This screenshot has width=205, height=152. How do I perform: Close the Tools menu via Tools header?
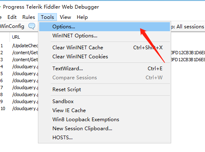[x=47, y=17]
